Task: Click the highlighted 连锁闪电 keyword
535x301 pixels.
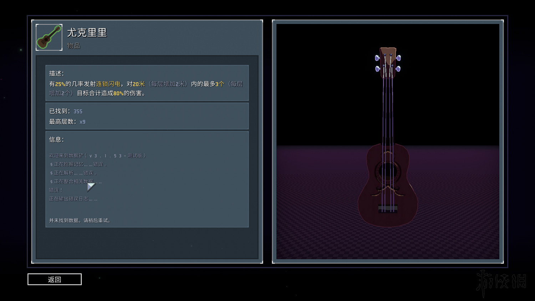Action: 108,84
